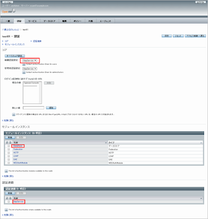Tick the DataStore module checkbox
This screenshot has height=219, width=208.
click(9, 146)
